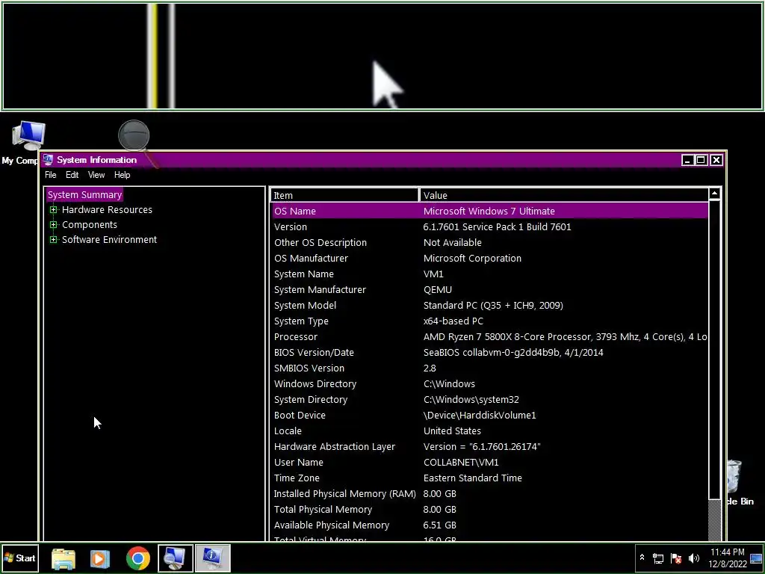Select the Hardware Resources tree label
The height and width of the screenshot is (574, 765).
coord(107,210)
